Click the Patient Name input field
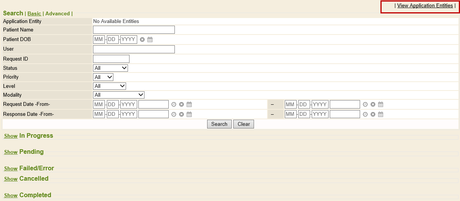This screenshot has height=201, width=460. click(134, 30)
